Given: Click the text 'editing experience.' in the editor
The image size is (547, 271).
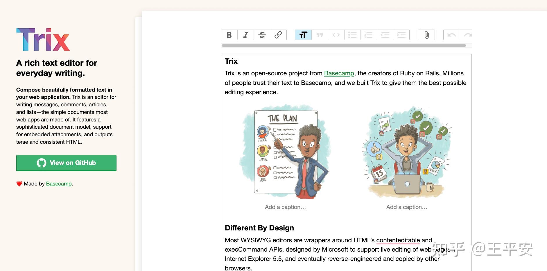Looking at the screenshot, I should click(251, 92).
